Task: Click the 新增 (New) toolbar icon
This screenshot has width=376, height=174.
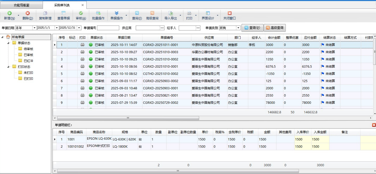Action: tap(9, 13)
